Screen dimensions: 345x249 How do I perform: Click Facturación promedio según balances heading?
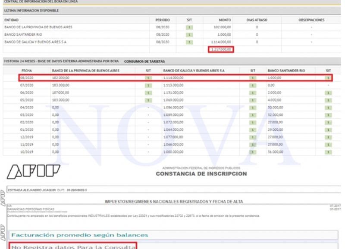pyautogui.click(x=80, y=235)
